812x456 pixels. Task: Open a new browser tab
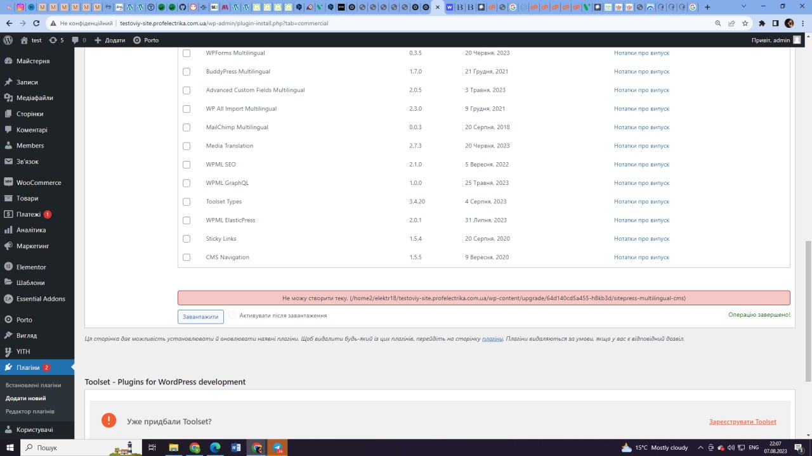tap(707, 7)
